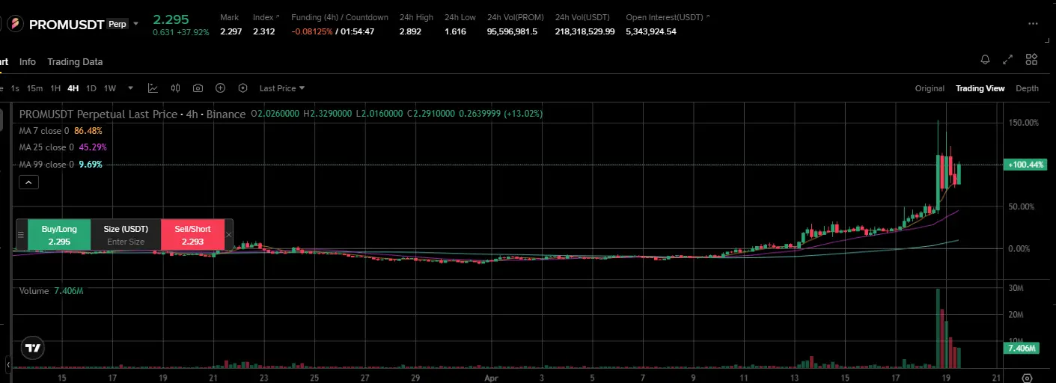Viewport: 1056px width, 383px height.
Task: Click the last price 2.295 in header
Action: click(171, 19)
